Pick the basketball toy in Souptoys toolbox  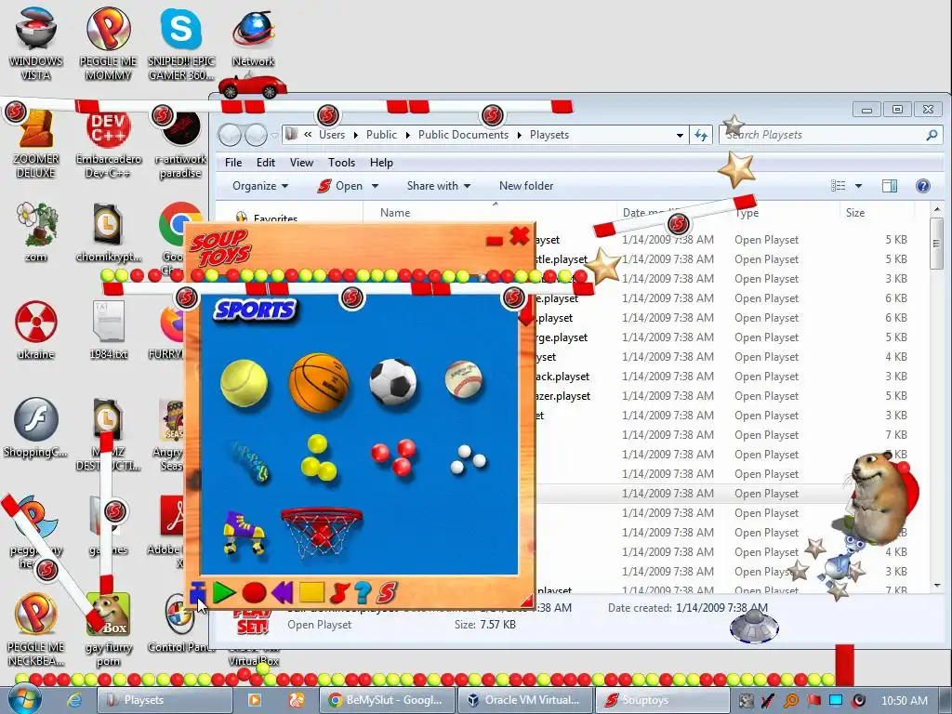[320, 382]
